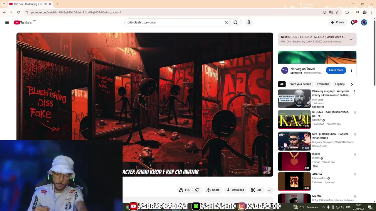Viewport: 376px width, 211px height.
Task: Close the Diib Blackfishing tab
Action: 50,4
